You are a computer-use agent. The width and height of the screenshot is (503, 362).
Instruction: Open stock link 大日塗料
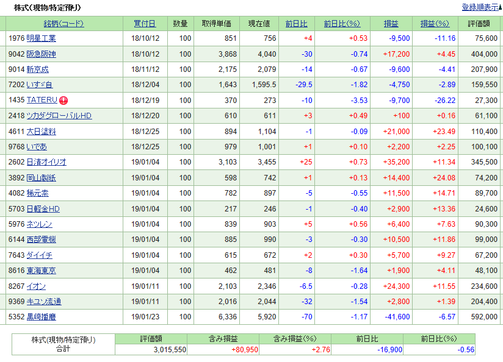coord(41,132)
